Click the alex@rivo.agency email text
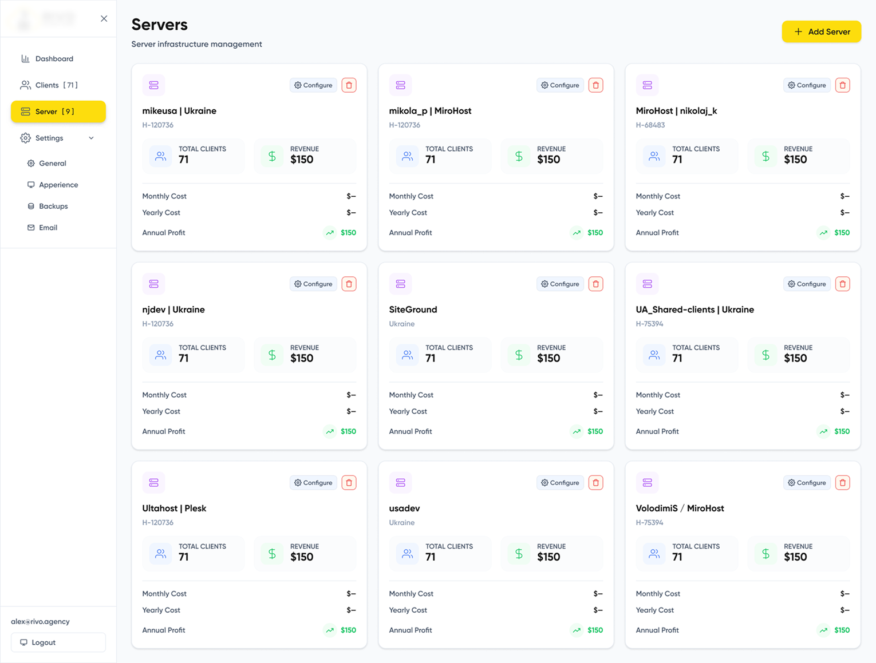876x663 pixels. coord(40,621)
